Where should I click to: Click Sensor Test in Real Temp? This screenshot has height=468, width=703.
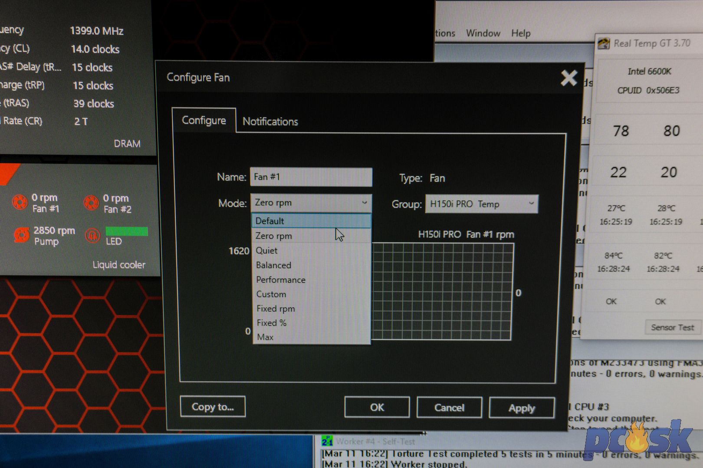(672, 327)
